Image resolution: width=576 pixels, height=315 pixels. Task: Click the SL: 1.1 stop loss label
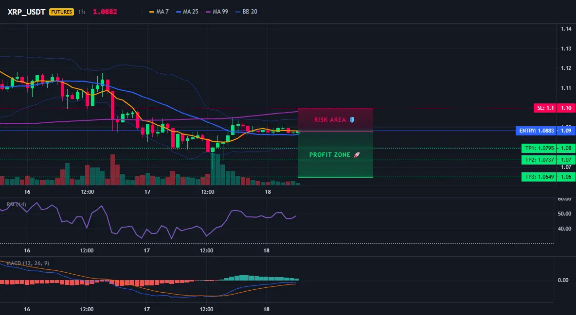[x=545, y=108]
